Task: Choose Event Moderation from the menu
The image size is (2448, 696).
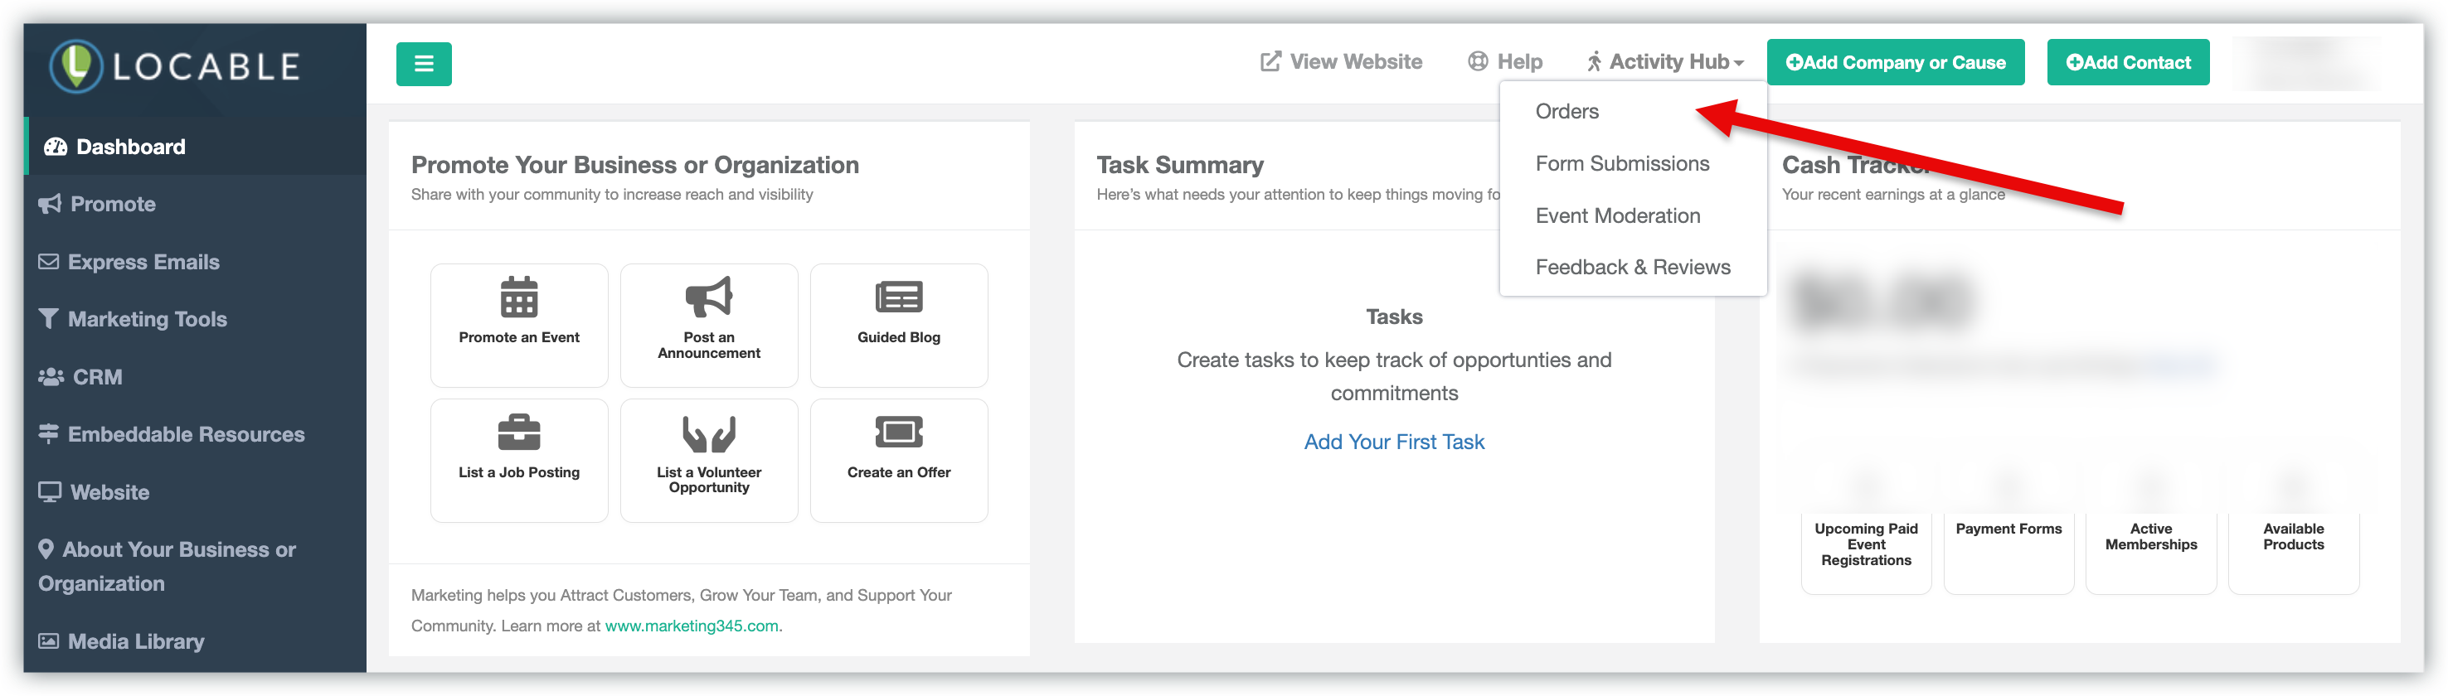Action: click(1617, 215)
